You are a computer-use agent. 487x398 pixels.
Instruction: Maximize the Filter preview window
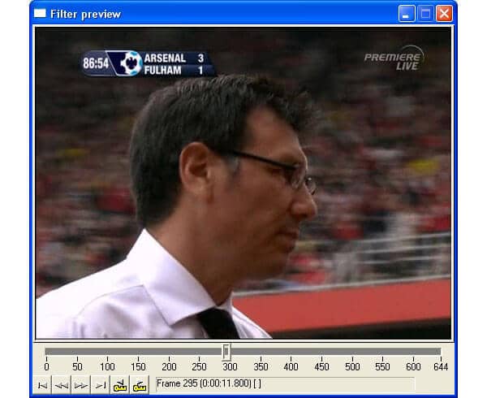(425, 14)
